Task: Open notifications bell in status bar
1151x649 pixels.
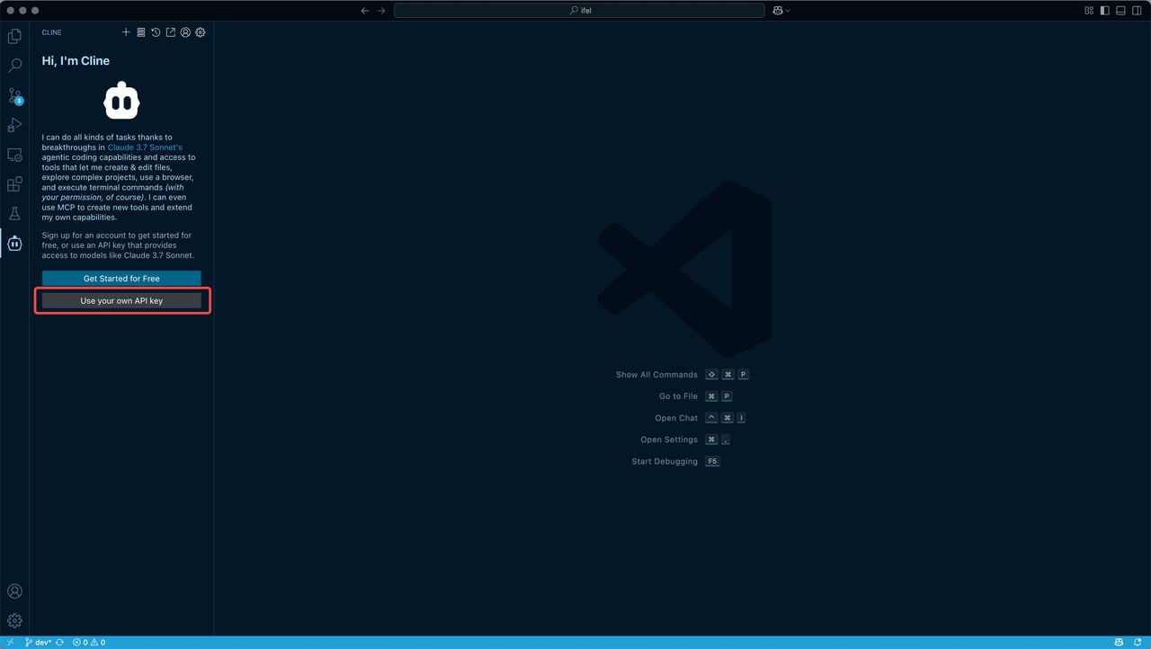Action: [x=1138, y=643]
